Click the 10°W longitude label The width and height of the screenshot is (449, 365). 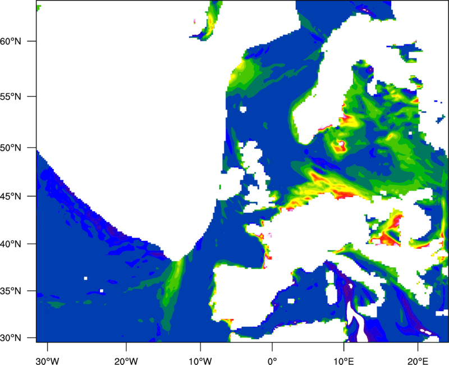tap(200, 361)
